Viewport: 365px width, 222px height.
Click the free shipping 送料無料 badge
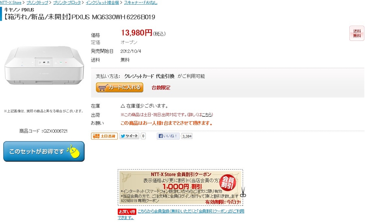(356, 33)
